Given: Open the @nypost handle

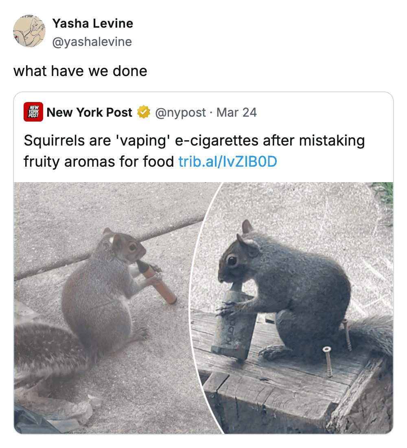Looking at the screenshot, I should 181,112.
